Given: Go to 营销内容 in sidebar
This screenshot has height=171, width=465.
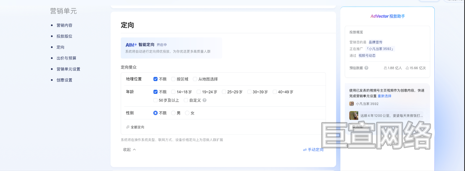Looking at the screenshot, I should [x=64, y=25].
